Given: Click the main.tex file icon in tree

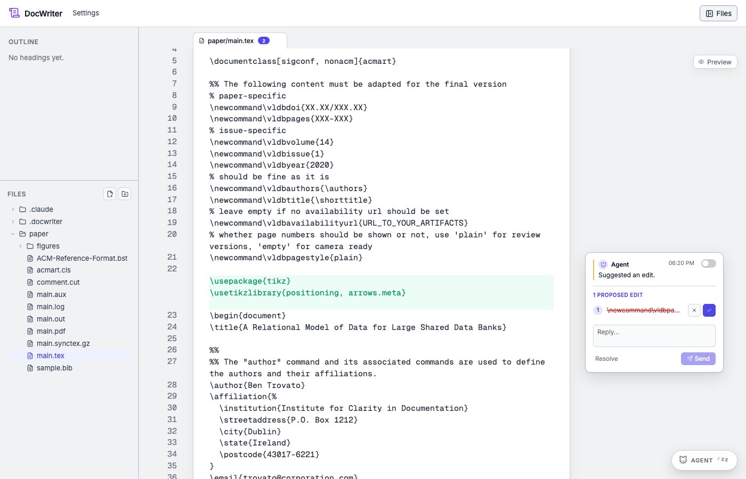Looking at the screenshot, I should (x=30, y=356).
